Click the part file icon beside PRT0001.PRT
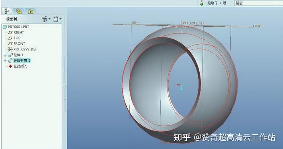Screen dimensions: 283x149 (4, 27)
